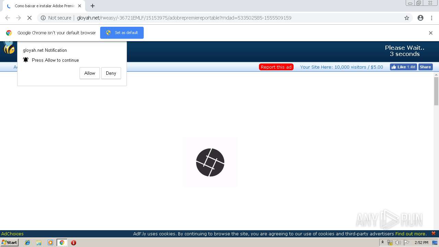Screen dimensions: 439x247
Task: Launch Internet Explorer from the taskbar
Action: click(27, 243)
